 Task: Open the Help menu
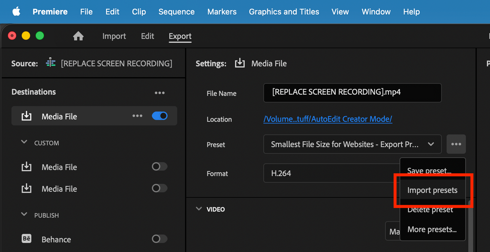pyautogui.click(x=411, y=12)
